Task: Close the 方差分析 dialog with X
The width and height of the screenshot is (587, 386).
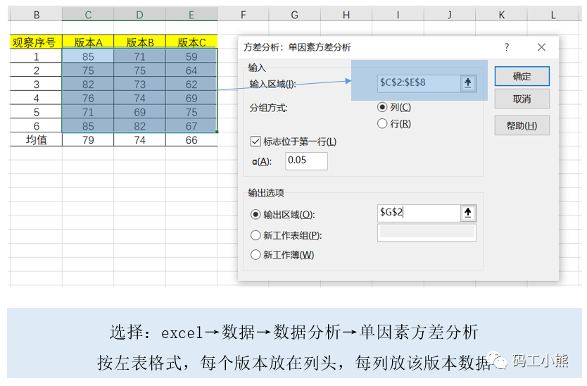Action: click(x=541, y=47)
